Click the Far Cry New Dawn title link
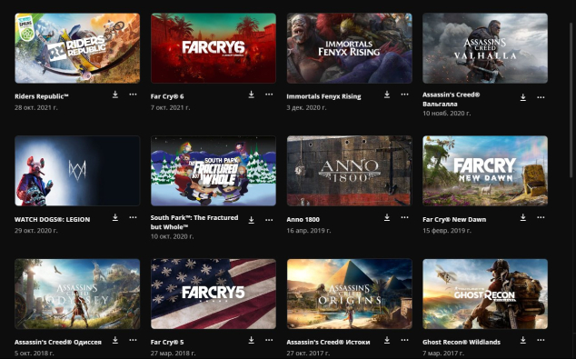This screenshot has width=576, height=359. coord(454,219)
